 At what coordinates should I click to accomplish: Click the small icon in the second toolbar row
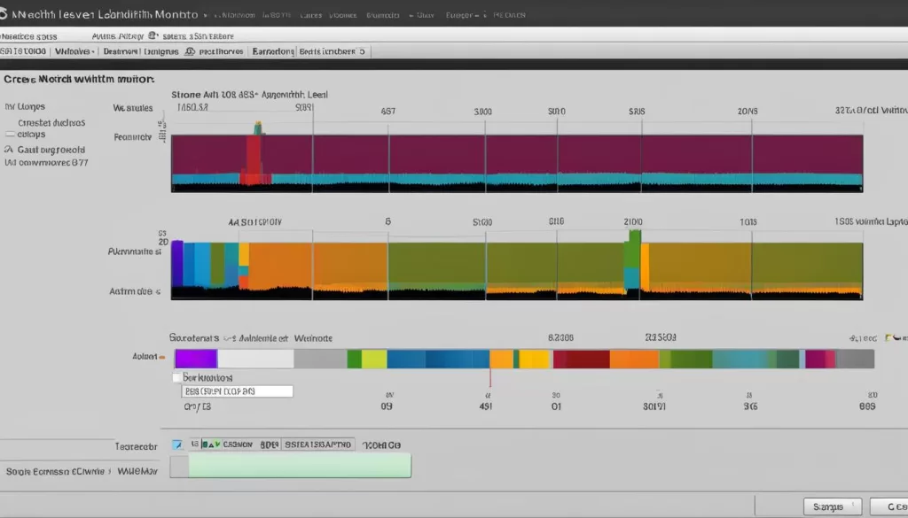[153, 36]
